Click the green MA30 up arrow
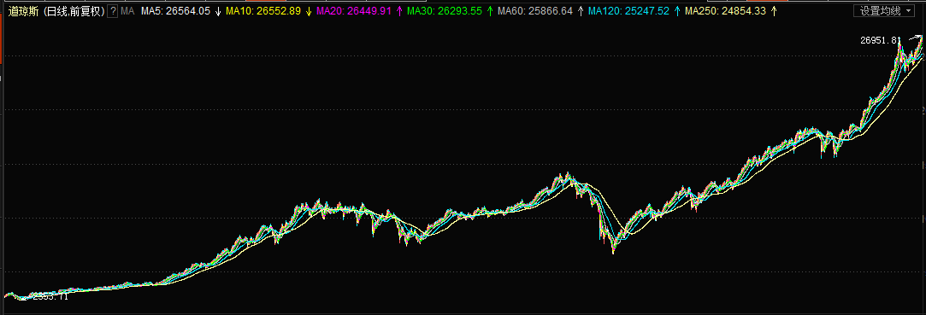 click(x=490, y=10)
